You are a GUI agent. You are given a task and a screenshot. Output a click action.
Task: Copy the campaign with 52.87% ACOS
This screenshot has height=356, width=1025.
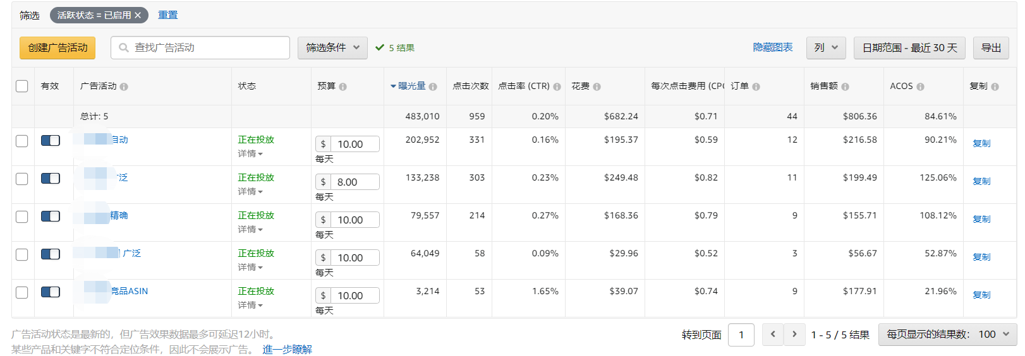pos(981,258)
